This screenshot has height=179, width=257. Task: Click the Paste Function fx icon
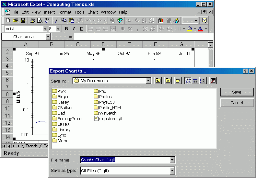pyautogui.click(x=136, y=20)
